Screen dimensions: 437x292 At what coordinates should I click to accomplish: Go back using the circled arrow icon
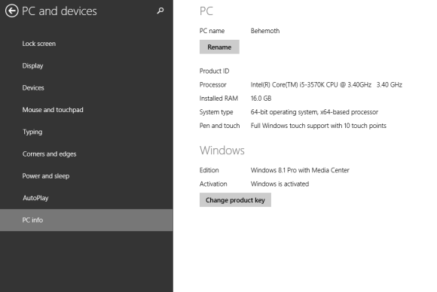coord(12,11)
